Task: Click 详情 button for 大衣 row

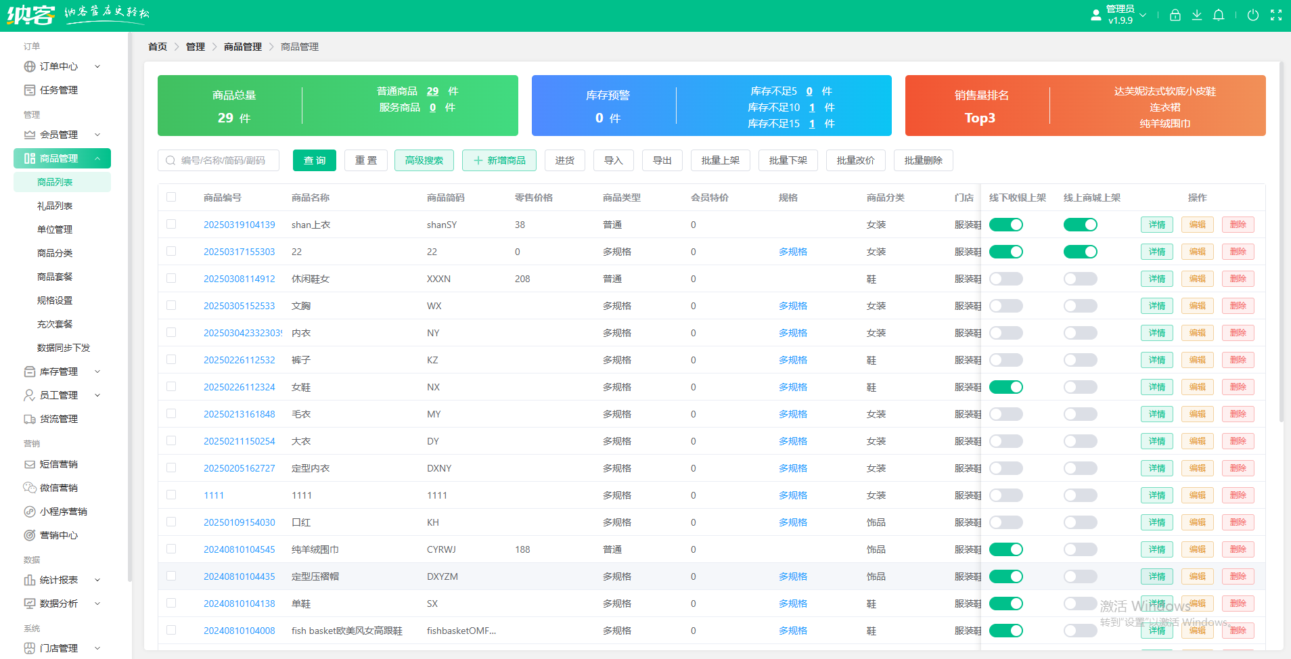Action: click(x=1157, y=441)
